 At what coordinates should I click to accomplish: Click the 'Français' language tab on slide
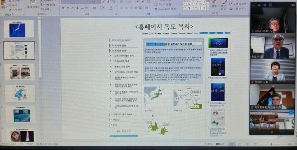(174, 33)
